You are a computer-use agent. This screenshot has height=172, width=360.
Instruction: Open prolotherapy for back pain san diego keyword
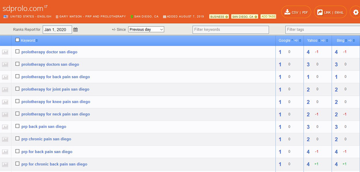click(x=56, y=77)
